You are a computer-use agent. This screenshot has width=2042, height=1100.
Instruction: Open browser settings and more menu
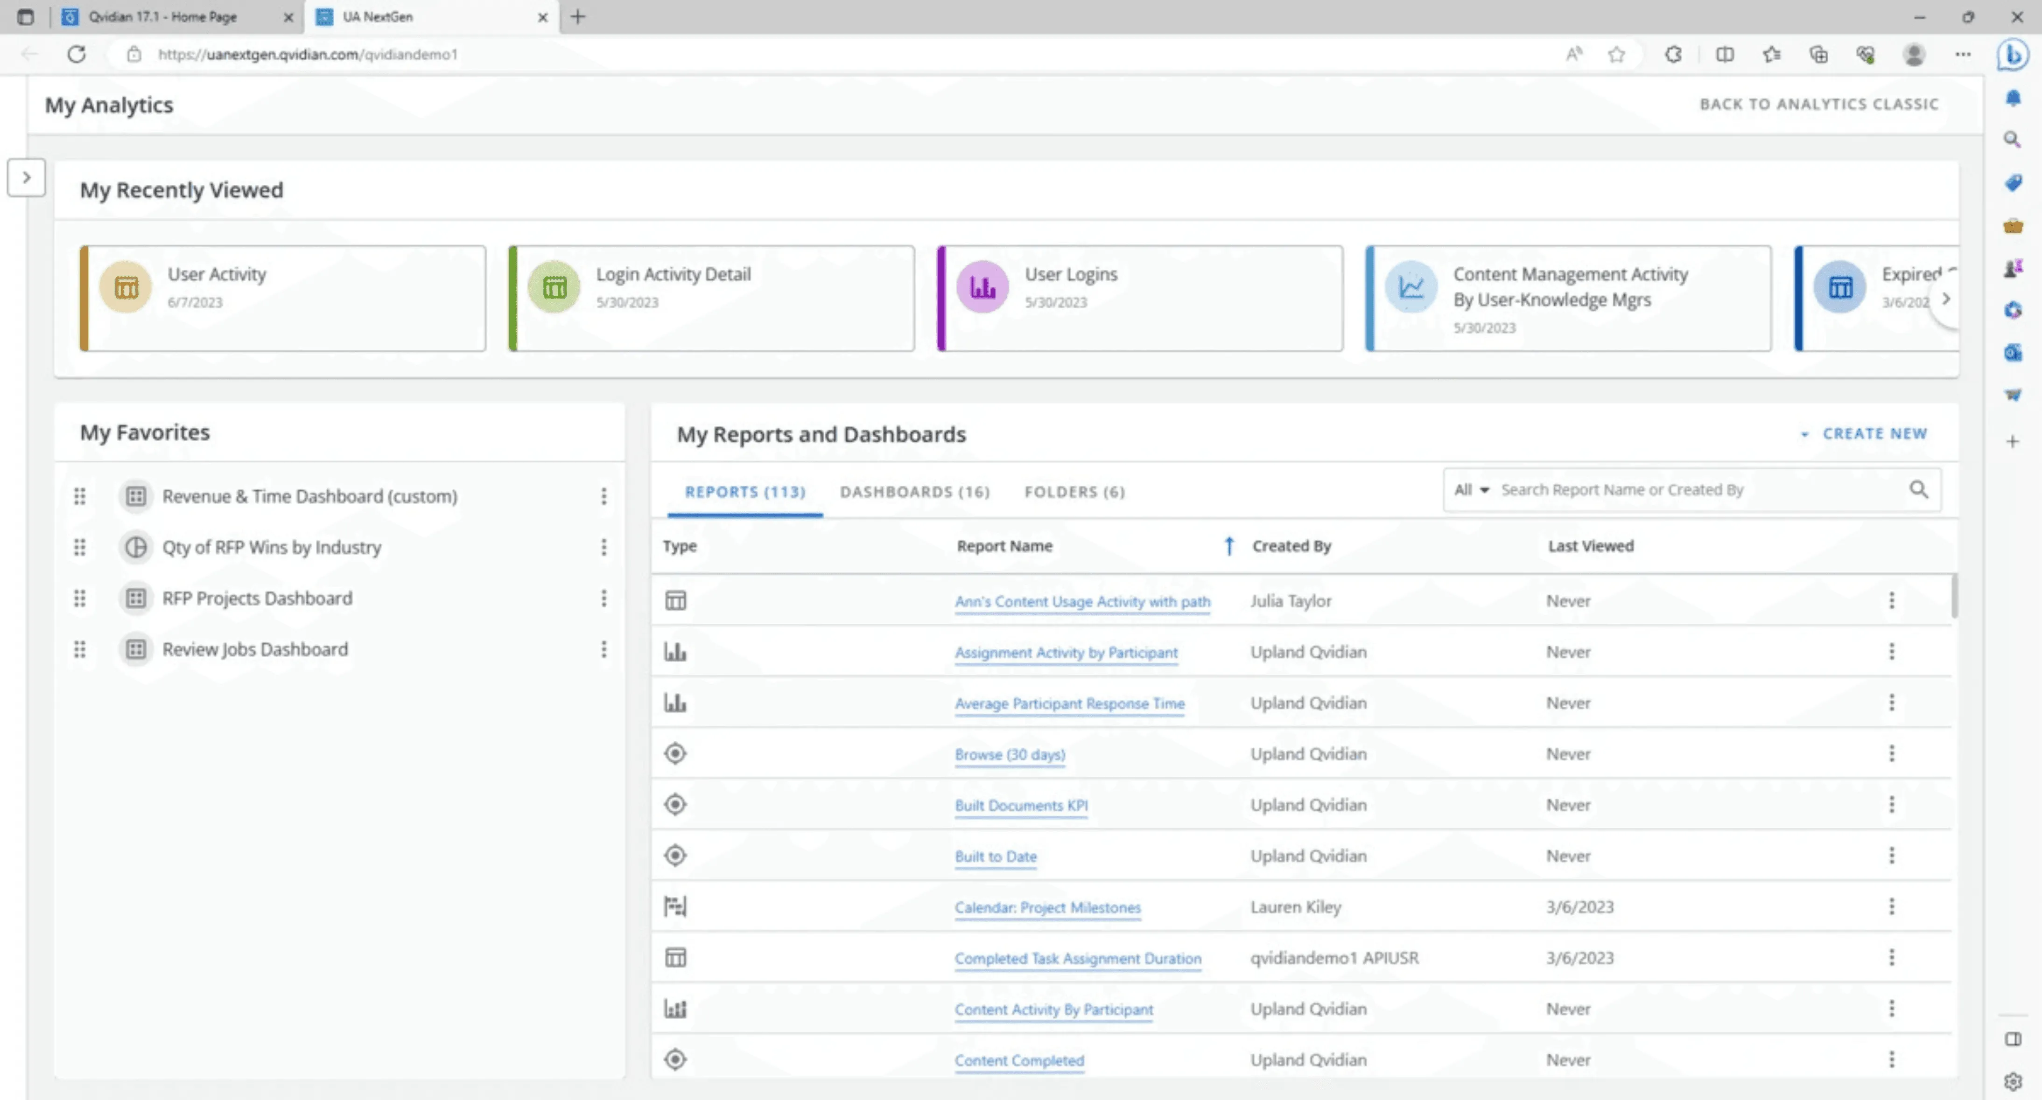tap(1963, 54)
